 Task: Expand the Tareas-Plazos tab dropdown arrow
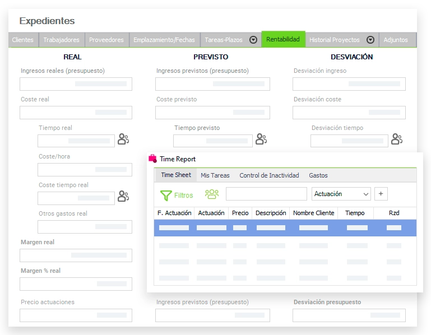coord(253,40)
